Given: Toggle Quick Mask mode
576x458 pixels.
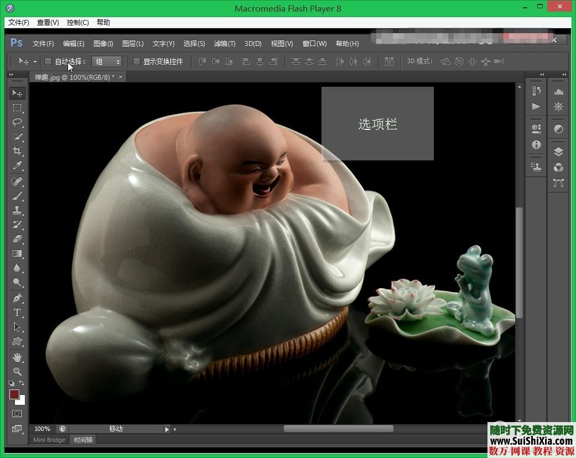Looking at the screenshot, I should [x=17, y=413].
